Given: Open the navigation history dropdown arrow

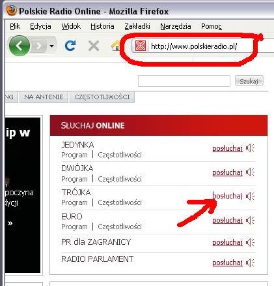Looking at the screenshot, I should (x=51, y=46).
